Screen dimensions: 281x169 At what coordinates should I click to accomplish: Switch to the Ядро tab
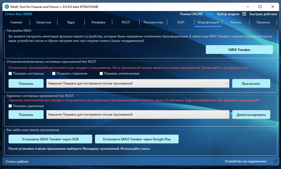coord(71,22)
